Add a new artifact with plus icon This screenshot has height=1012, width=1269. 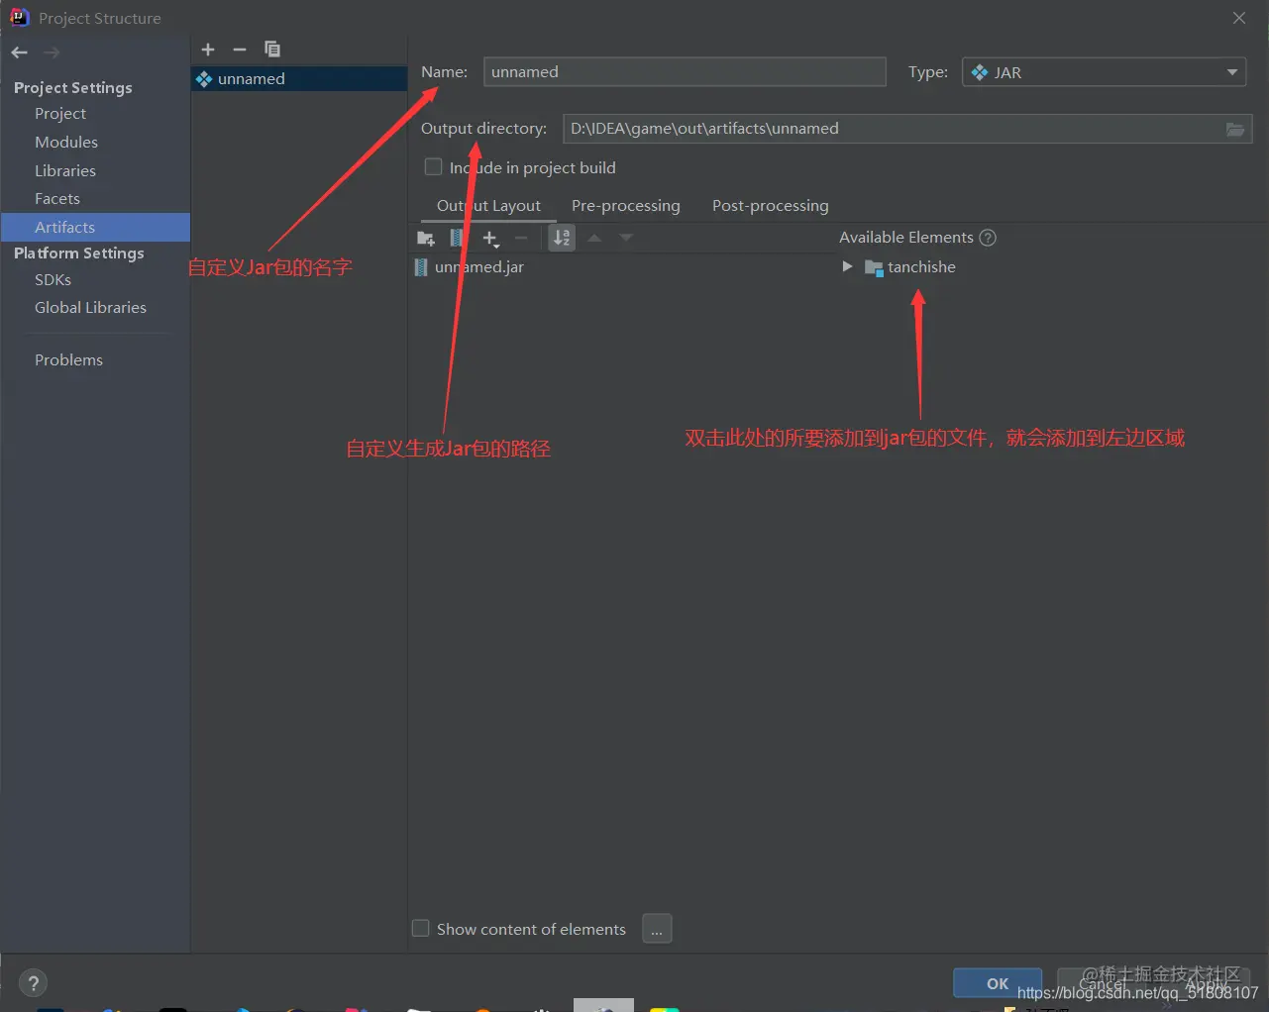click(x=208, y=50)
